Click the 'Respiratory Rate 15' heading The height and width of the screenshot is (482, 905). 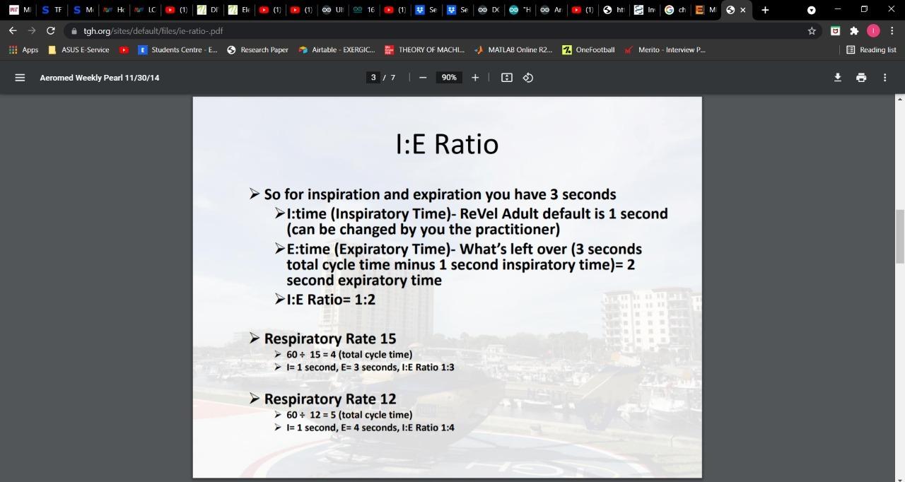tap(329, 339)
